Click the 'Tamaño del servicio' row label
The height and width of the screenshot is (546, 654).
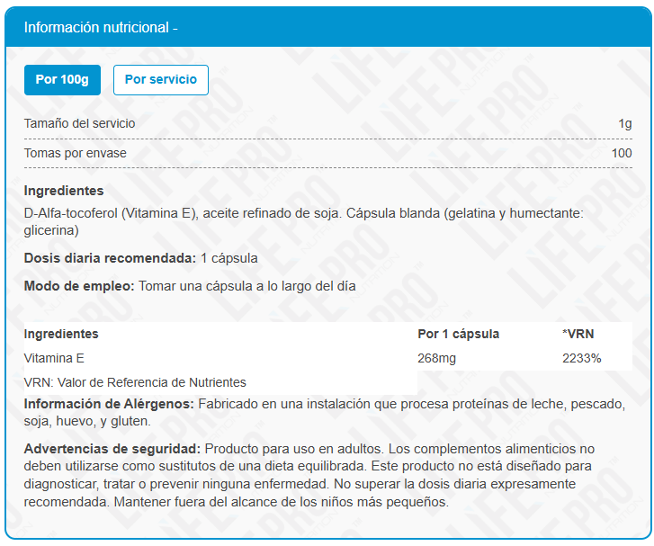80,123
